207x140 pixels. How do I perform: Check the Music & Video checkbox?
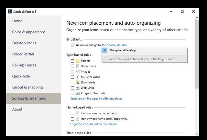point(72,77)
